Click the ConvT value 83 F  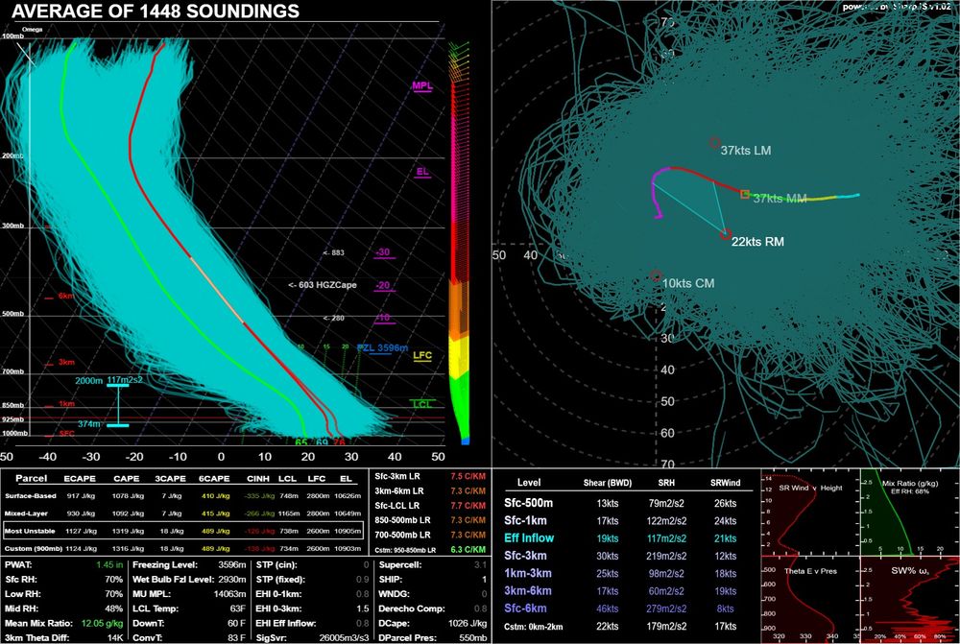coord(236,638)
